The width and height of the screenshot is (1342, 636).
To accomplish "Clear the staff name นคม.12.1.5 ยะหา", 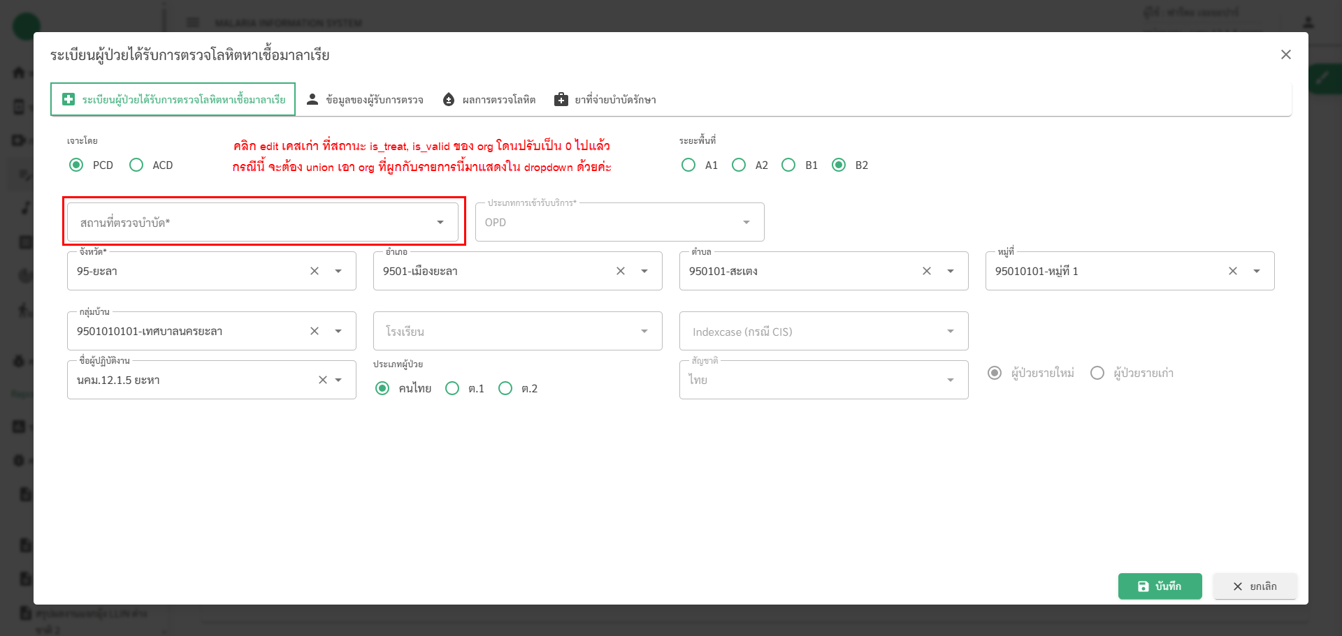I will (322, 380).
